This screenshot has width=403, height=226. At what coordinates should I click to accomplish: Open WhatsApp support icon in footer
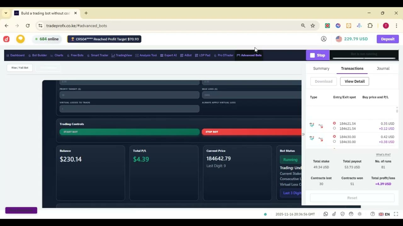tap(326, 214)
